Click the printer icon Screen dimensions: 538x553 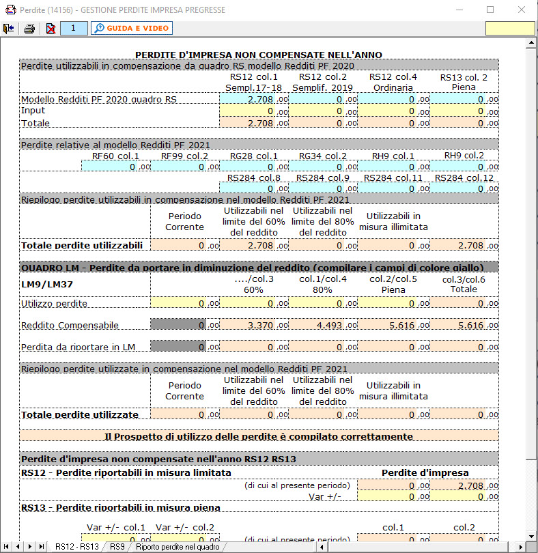pos(29,28)
